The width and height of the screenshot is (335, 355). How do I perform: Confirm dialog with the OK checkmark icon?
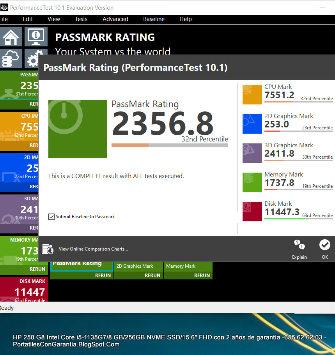click(x=324, y=245)
